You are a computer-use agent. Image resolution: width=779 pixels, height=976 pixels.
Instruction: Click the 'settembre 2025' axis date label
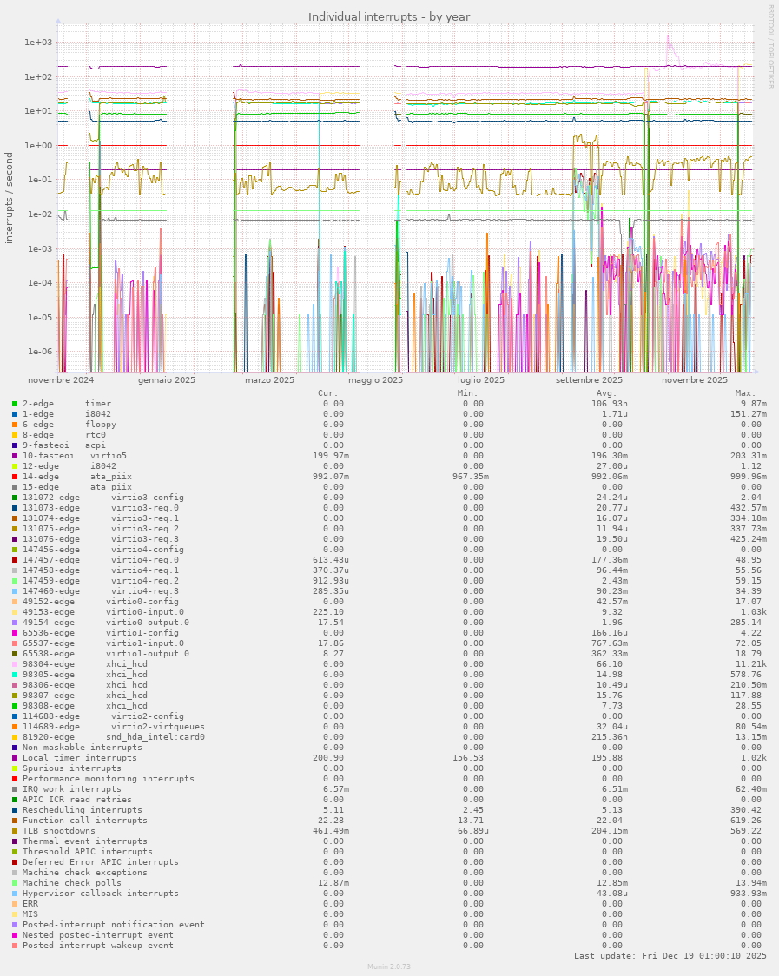pyautogui.click(x=589, y=380)
